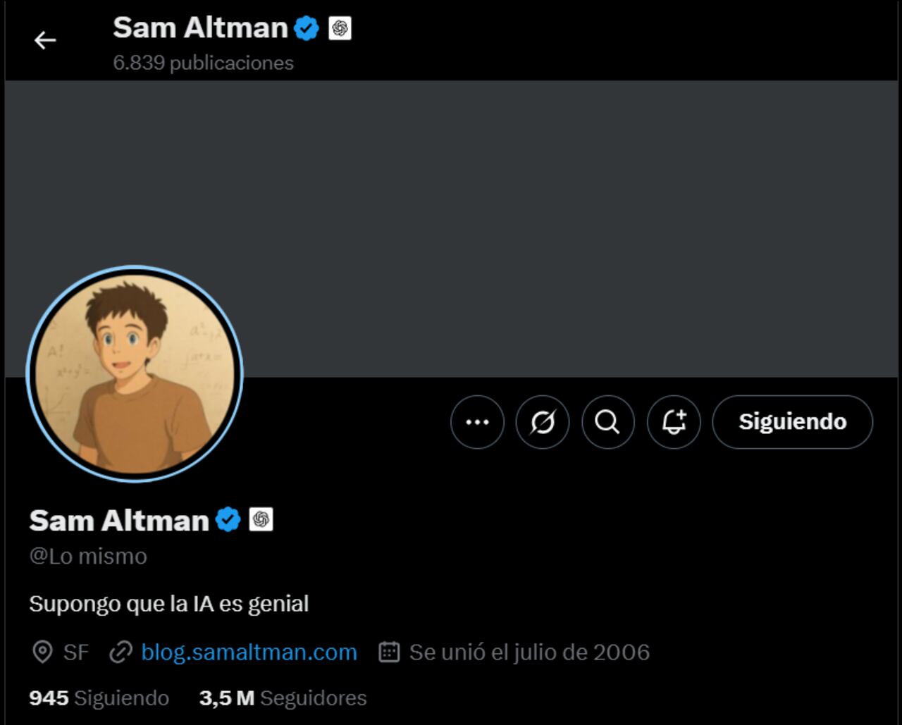Navigate back using the arrow icon
This screenshot has width=902, height=725.
(45, 40)
